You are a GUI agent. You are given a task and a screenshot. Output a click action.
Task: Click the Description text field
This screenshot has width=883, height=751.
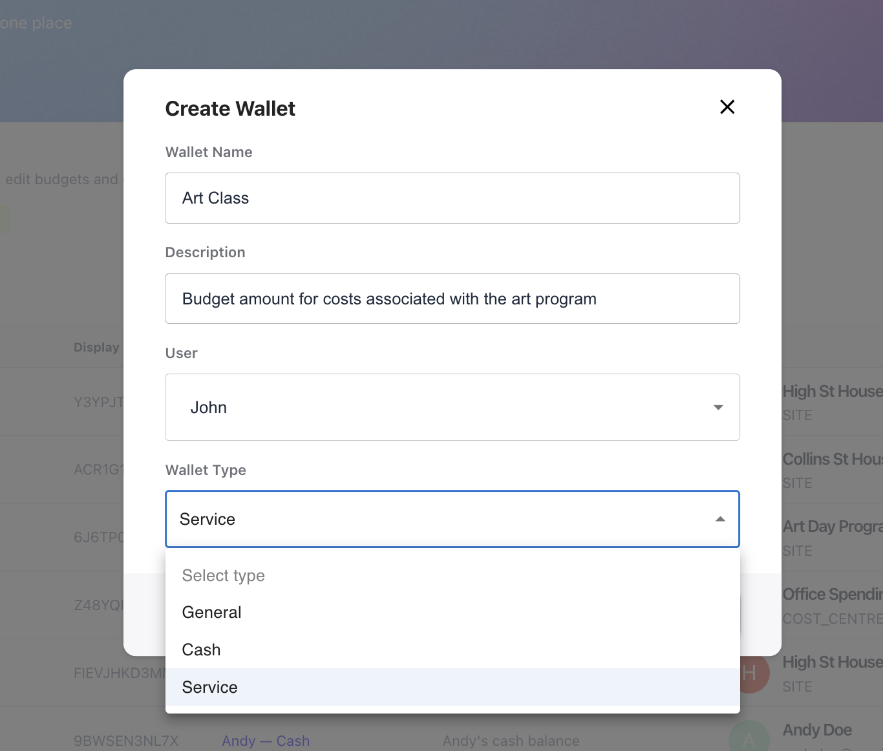[x=452, y=299]
